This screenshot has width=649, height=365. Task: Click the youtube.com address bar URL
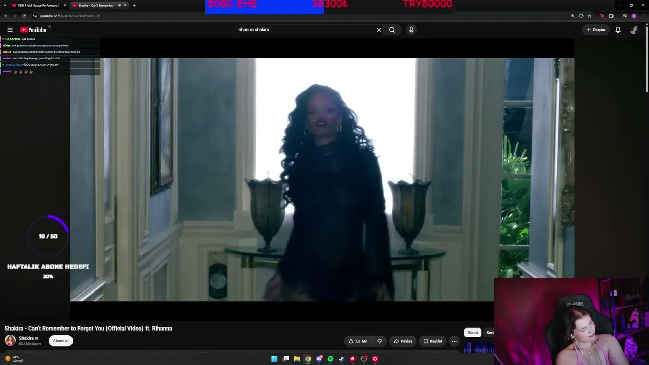70,16
